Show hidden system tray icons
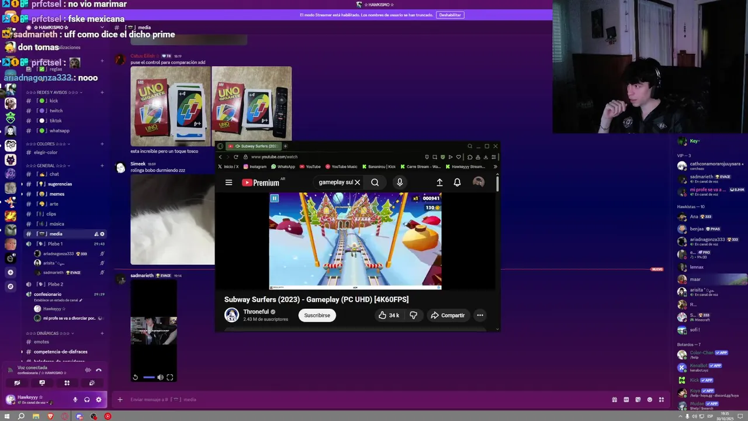The image size is (748, 421). (681, 416)
